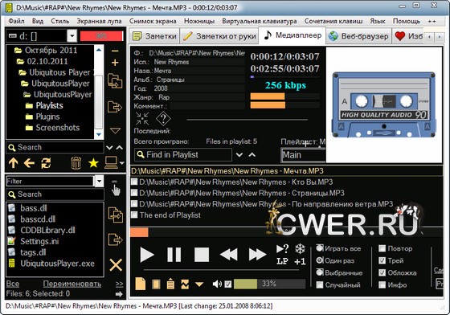Click the minus icon beside the folder tree
Viewport: 450px width, 315px height.
(115, 51)
